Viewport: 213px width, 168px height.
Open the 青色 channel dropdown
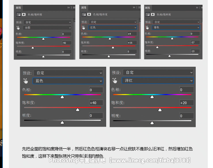click(176, 28)
